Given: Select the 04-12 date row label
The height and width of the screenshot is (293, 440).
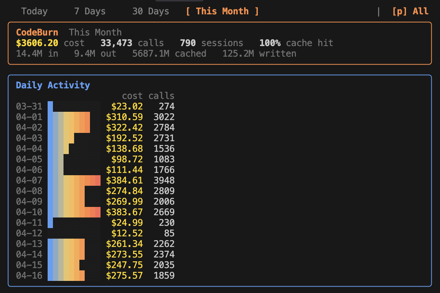Looking at the screenshot, I should 29,233.
